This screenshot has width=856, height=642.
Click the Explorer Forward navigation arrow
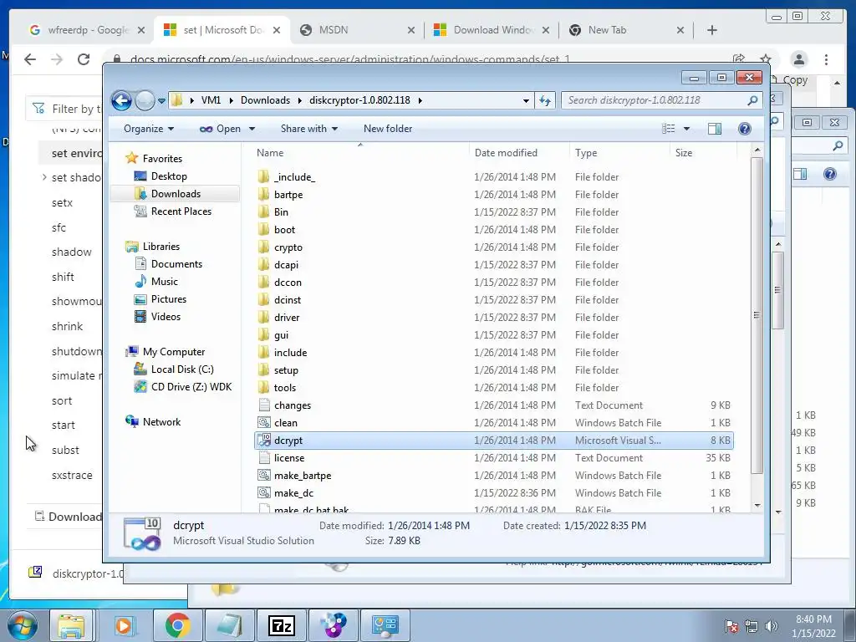pyautogui.click(x=145, y=100)
